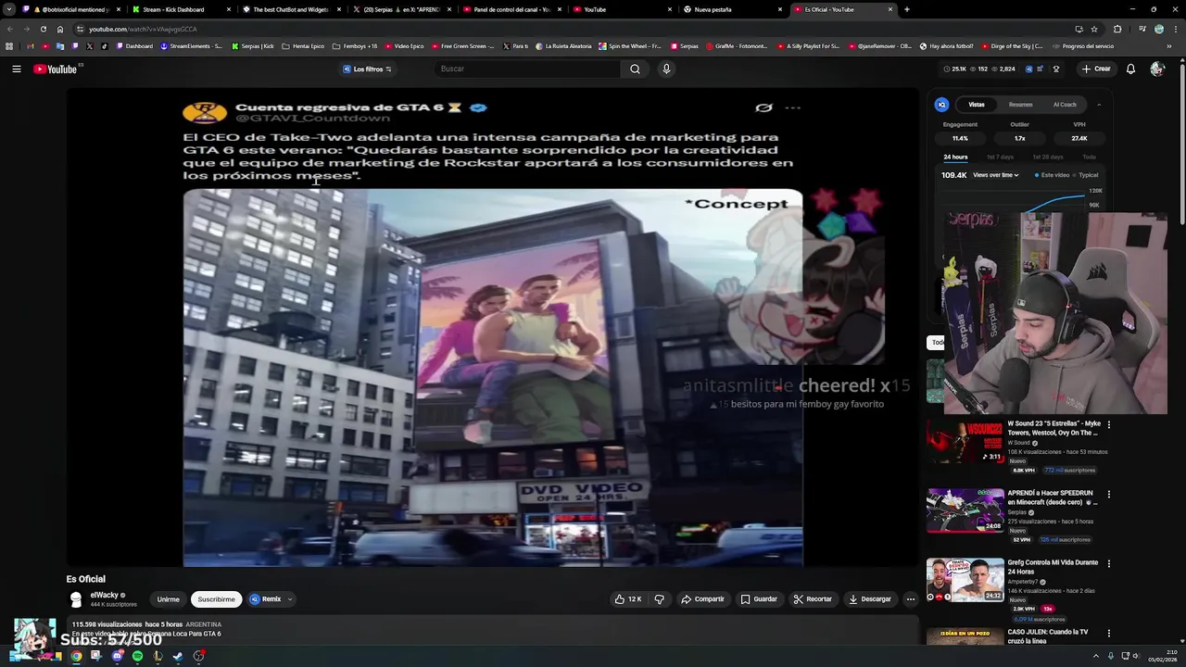Open Serpias | Kick bookmark
This screenshot has height=667, width=1186.
coord(252,45)
